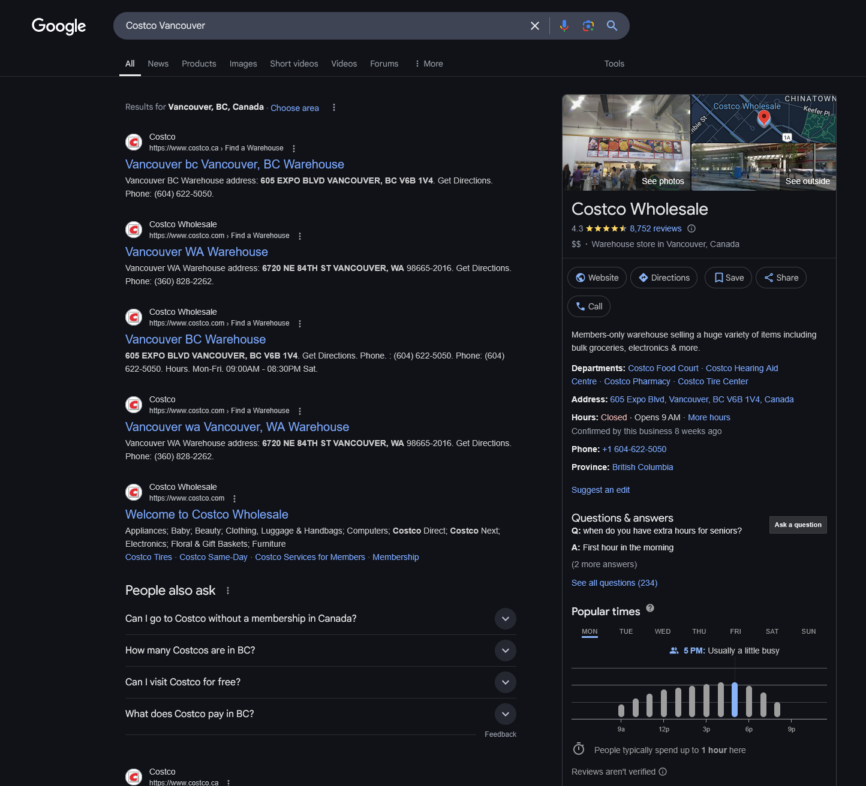Expand "What does Costco pay in BC?"
This screenshot has width=866, height=786.
tap(506, 714)
